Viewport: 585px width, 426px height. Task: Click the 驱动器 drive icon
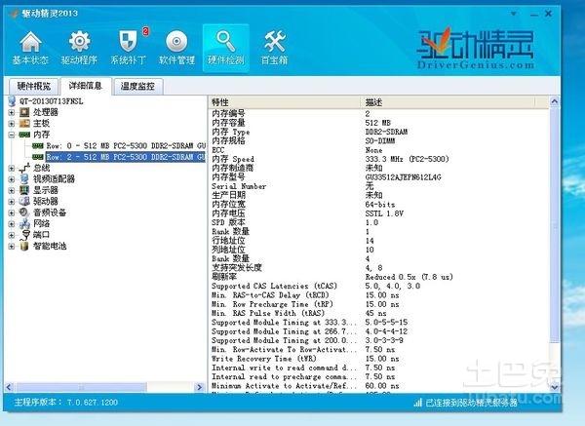pos(24,201)
